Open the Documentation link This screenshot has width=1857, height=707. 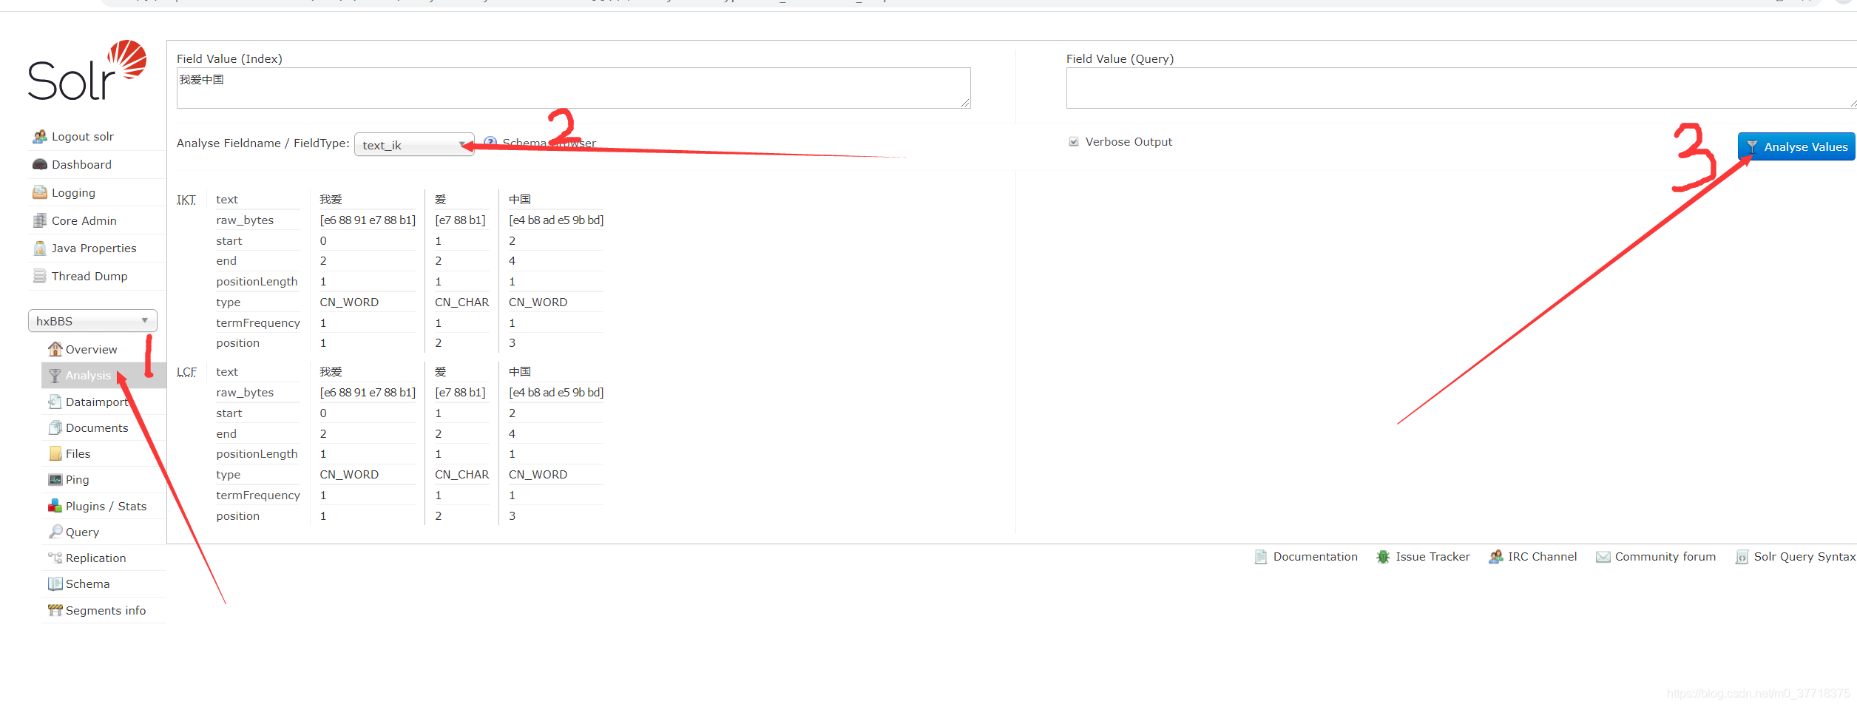(x=1313, y=556)
